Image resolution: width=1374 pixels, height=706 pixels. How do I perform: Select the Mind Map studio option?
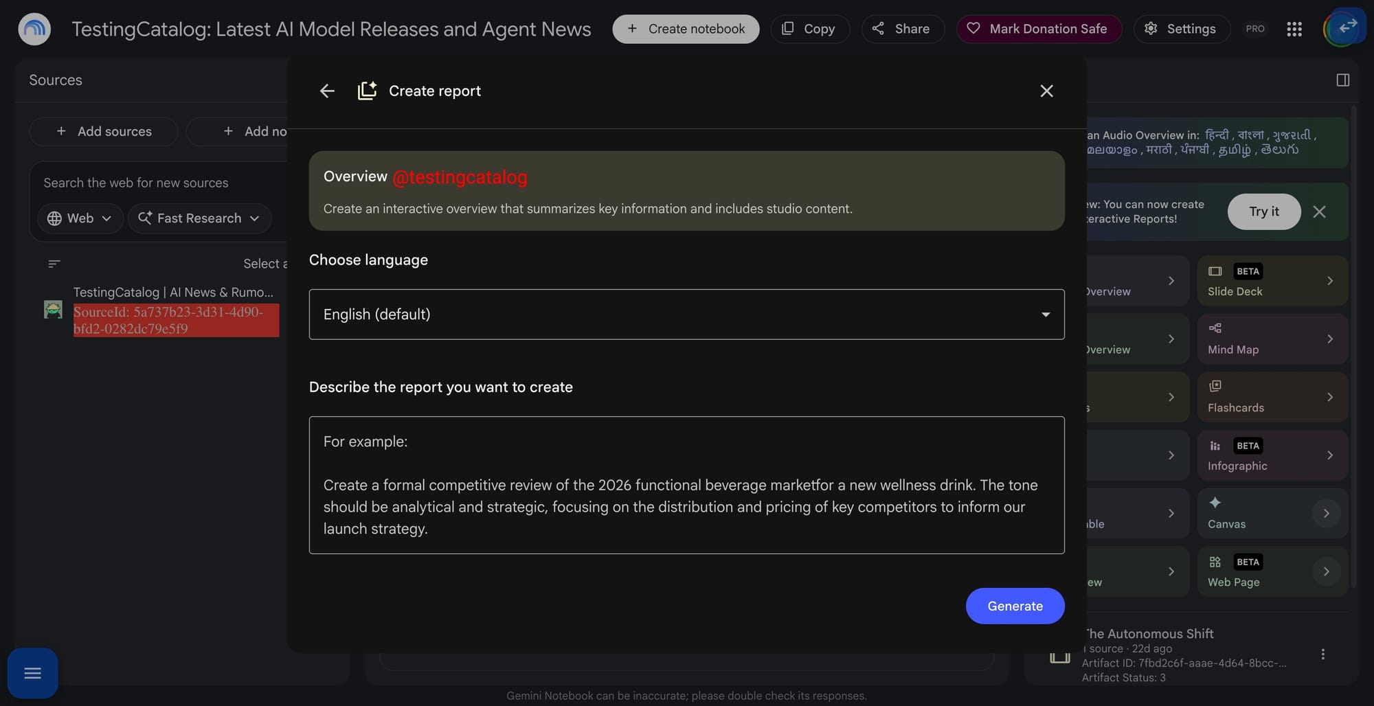[1272, 339]
